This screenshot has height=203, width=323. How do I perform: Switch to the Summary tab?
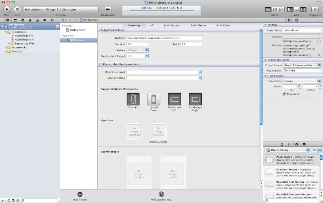pos(134,25)
